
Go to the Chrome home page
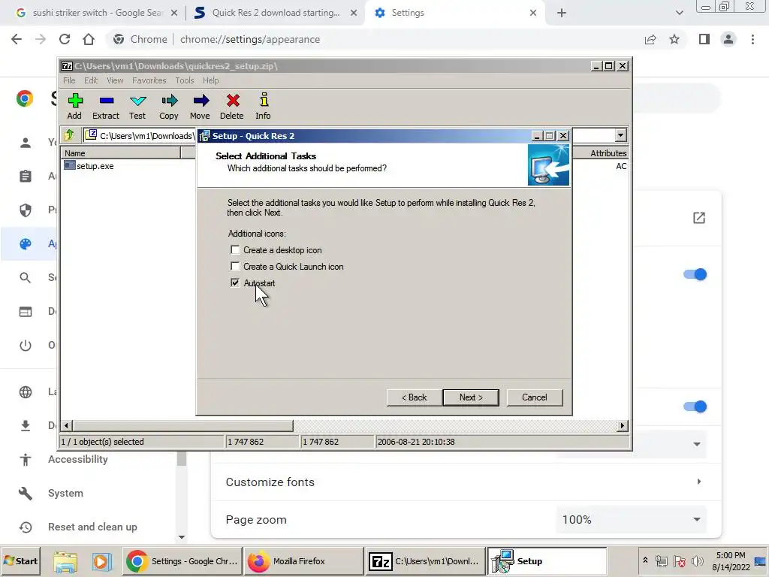pos(89,39)
